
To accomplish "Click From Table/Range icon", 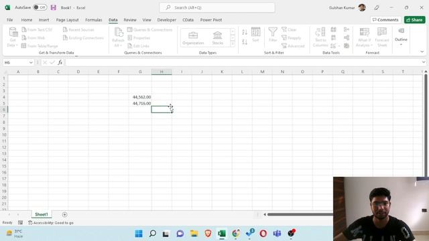I will [24, 46].
